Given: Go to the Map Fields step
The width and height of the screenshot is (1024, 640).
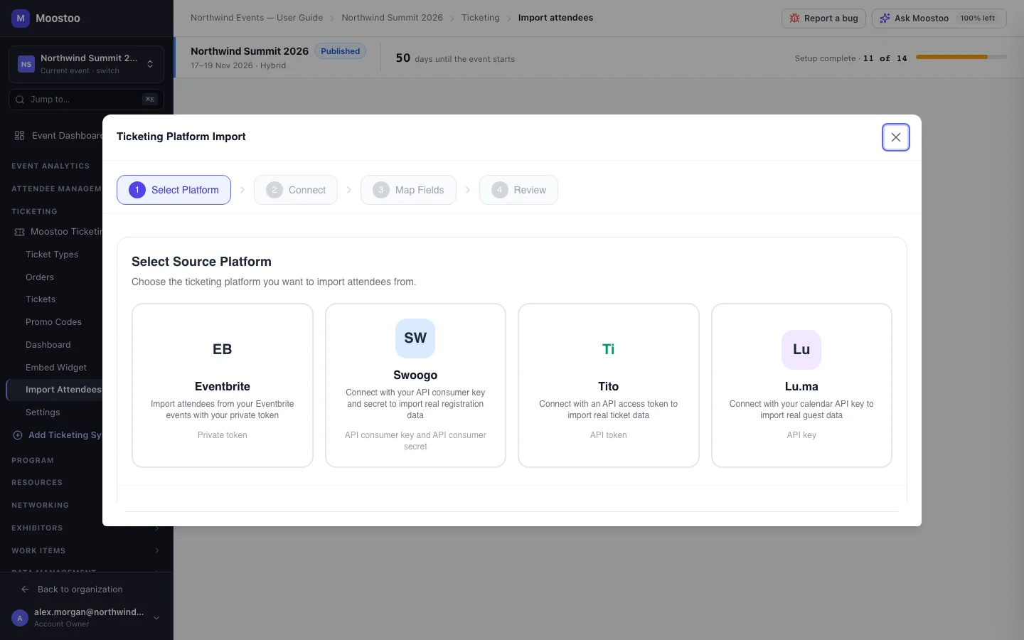Looking at the screenshot, I should click(408, 190).
